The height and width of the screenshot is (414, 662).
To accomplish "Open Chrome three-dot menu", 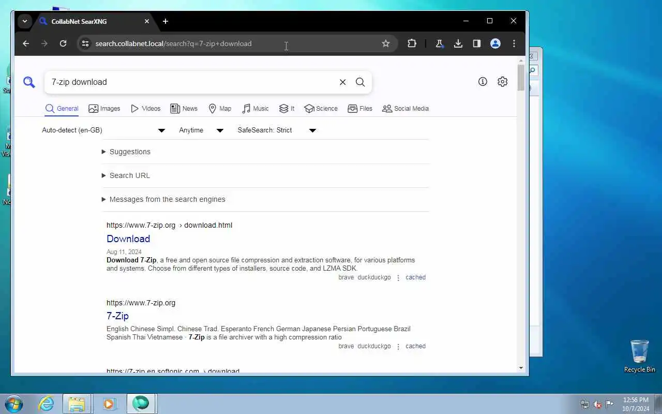I will tap(514, 43).
